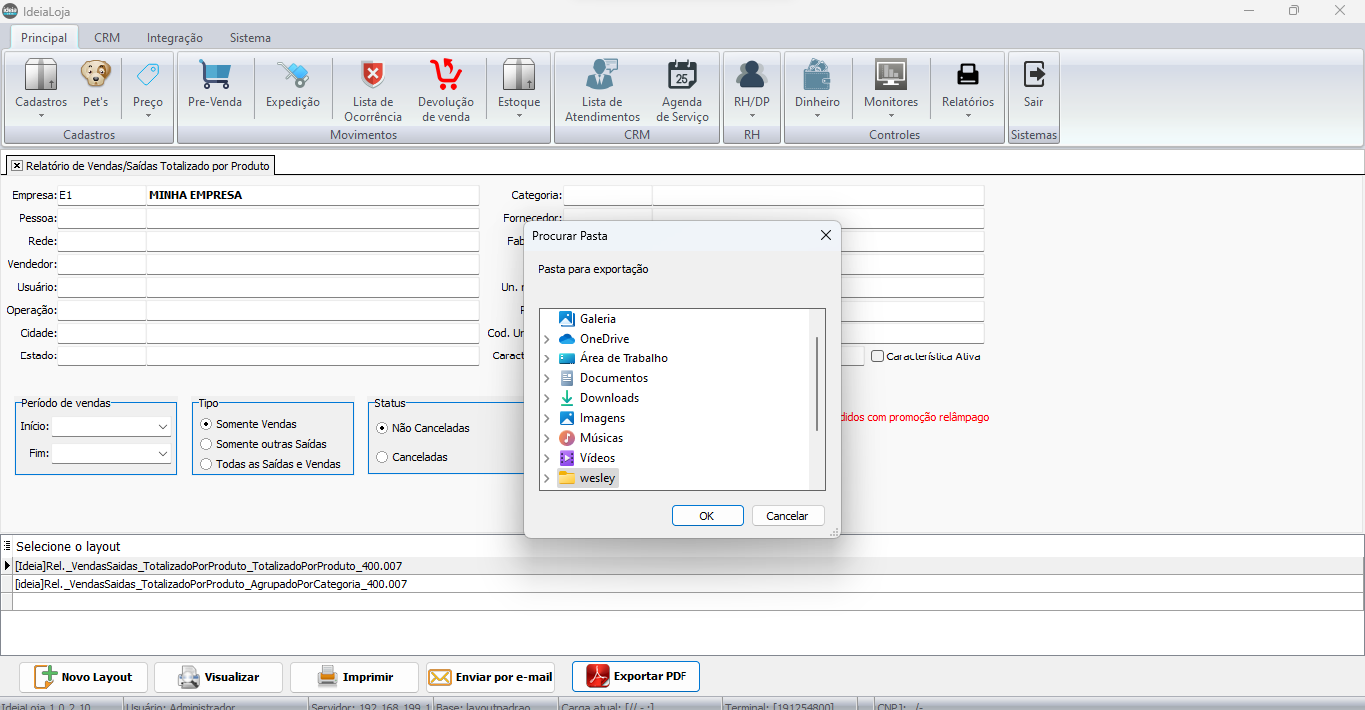Click the Expedição hand truck icon
This screenshot has height=710, width=1365.
point(292,76)
